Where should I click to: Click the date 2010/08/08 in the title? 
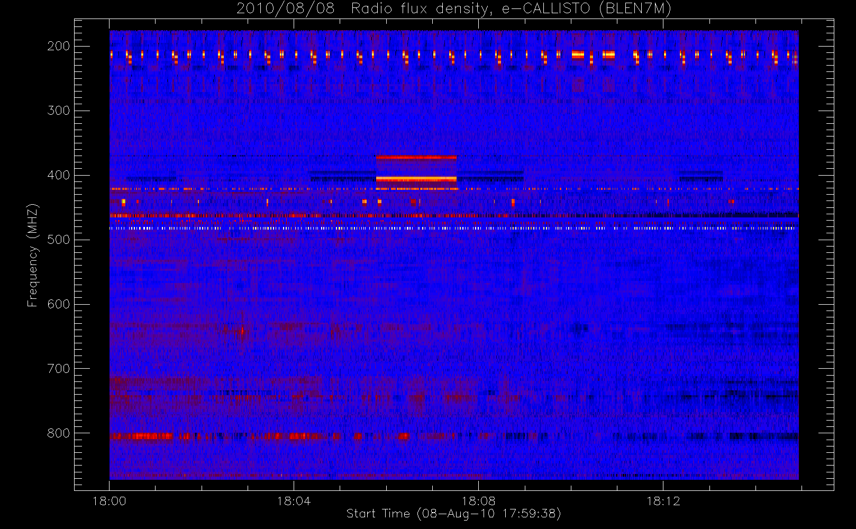(x=286, y=9)
